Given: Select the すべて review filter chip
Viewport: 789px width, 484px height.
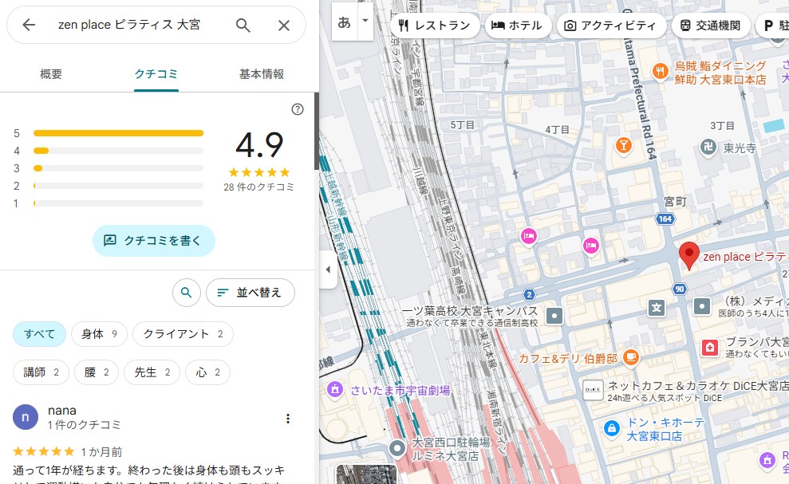Looking at the screenshot, I should [x=39, y=334].
